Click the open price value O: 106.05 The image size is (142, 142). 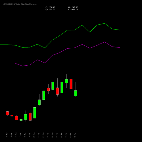pyautogui.click(x=50, y=10)
